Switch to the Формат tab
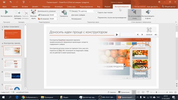Image resolution: width=178 pixels, height=100 pixels. point(107,7)
